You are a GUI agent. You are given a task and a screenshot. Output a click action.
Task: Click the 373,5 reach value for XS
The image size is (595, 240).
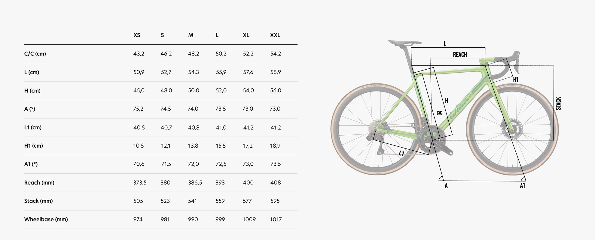pyautogui.click(x=140, y=183)
